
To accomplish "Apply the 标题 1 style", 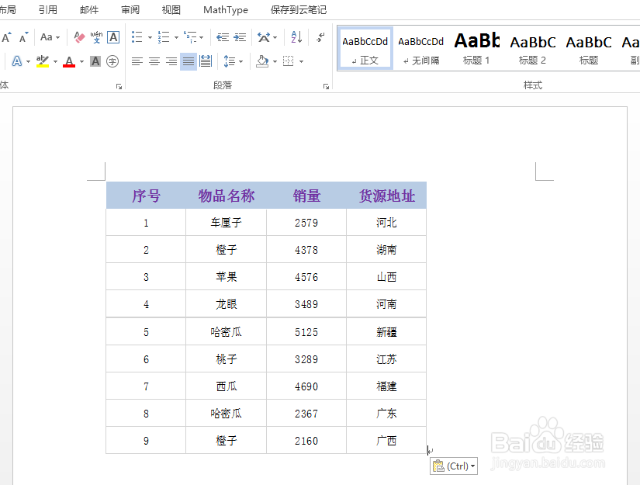I will [476, 49].
